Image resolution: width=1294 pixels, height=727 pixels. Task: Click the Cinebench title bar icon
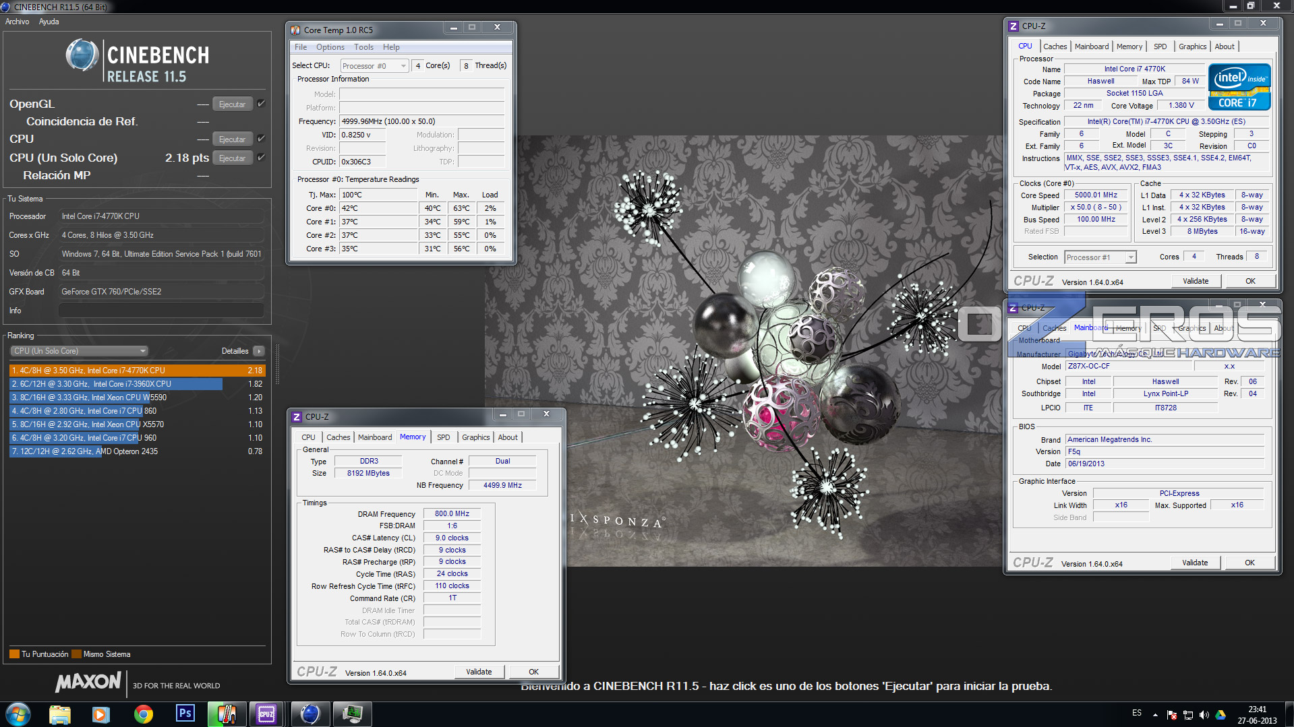point(5,7)
